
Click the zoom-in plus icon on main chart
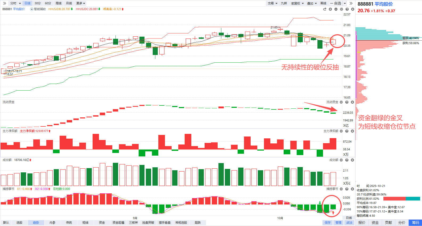point(330,9)
